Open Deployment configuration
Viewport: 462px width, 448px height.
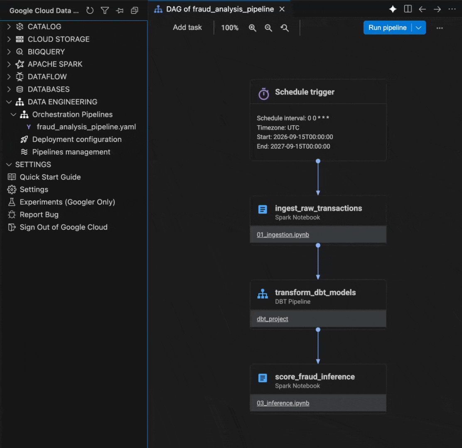pos(77,139)
